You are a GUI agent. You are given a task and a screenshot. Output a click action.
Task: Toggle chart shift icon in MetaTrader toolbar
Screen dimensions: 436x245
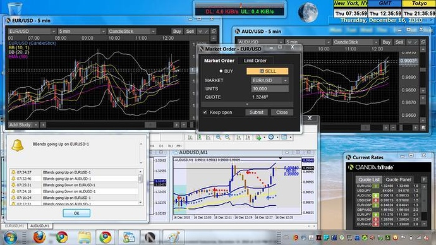(248, 137)
